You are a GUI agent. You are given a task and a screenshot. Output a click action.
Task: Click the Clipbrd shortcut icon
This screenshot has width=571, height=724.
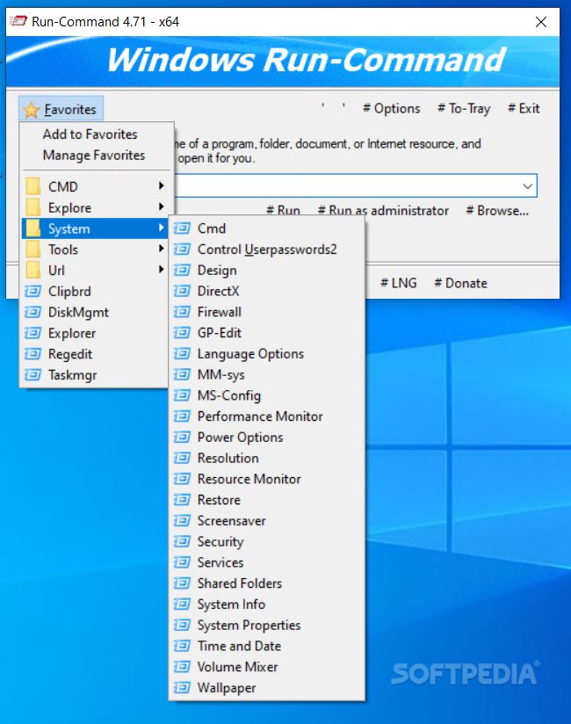pos(33,291)
